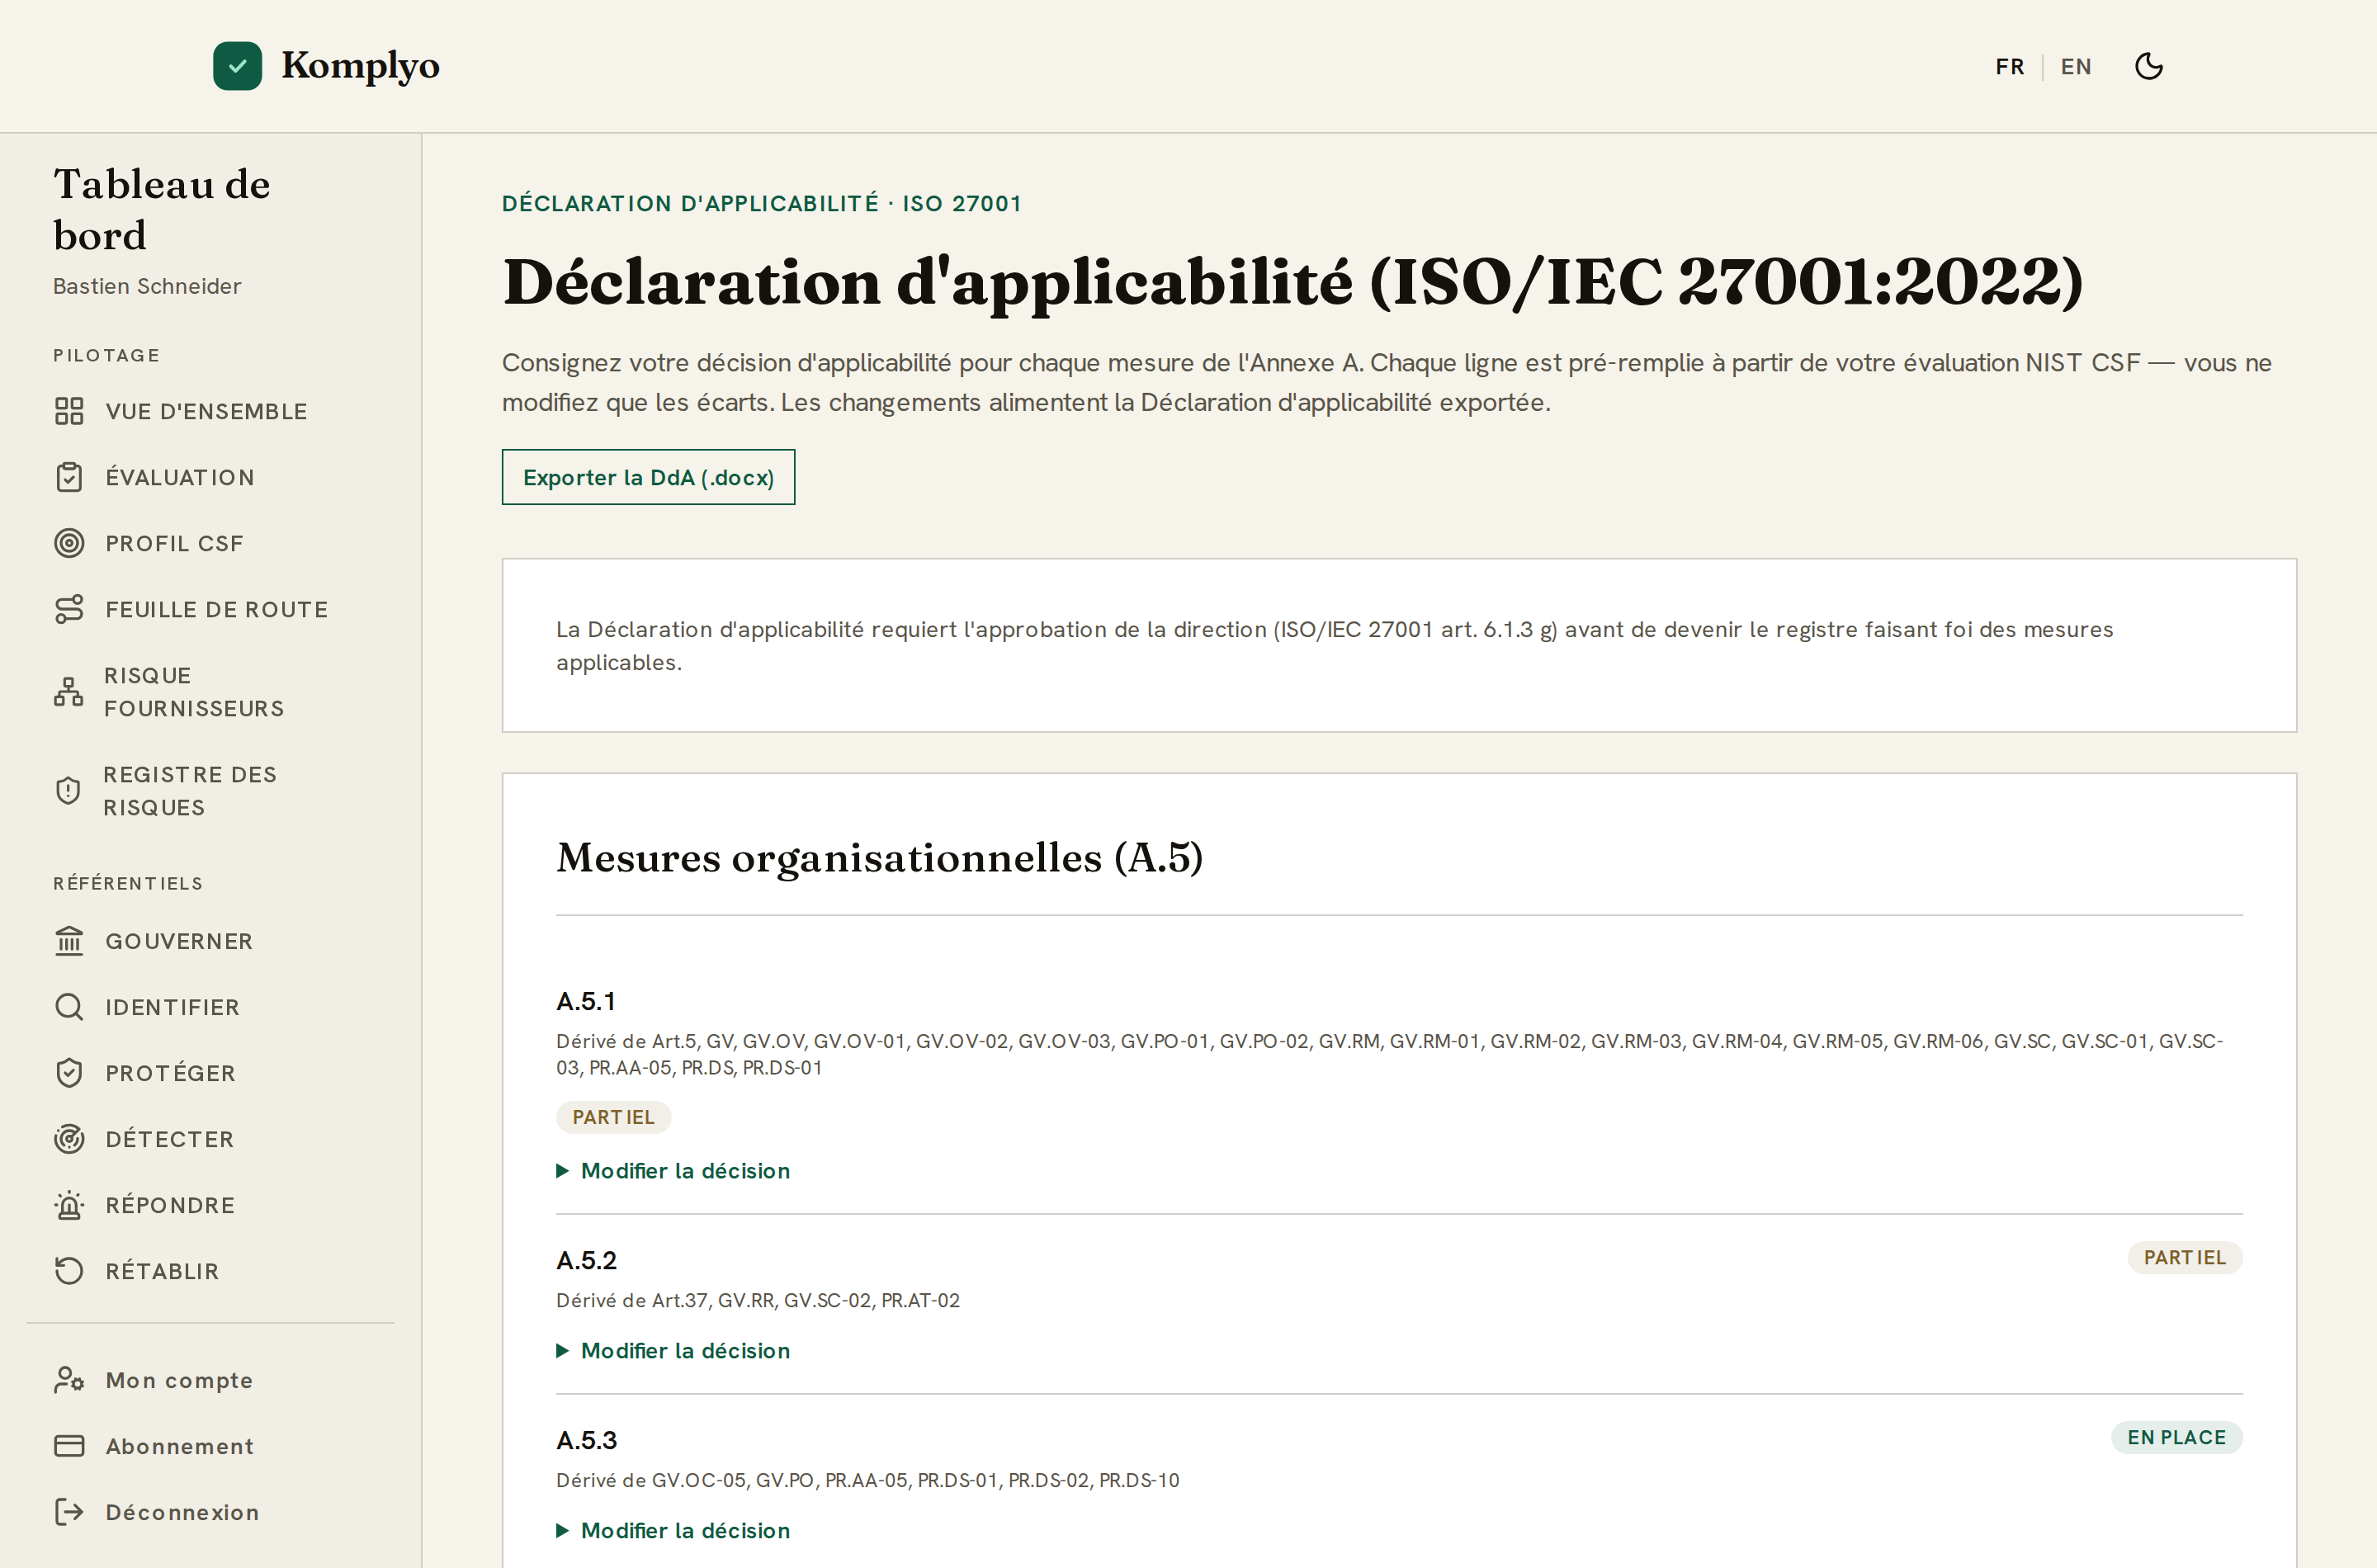The height and width of the screenshot is (1568, 2377).
Task: Select the Identifier reference link
Action: pos(172,1007)
